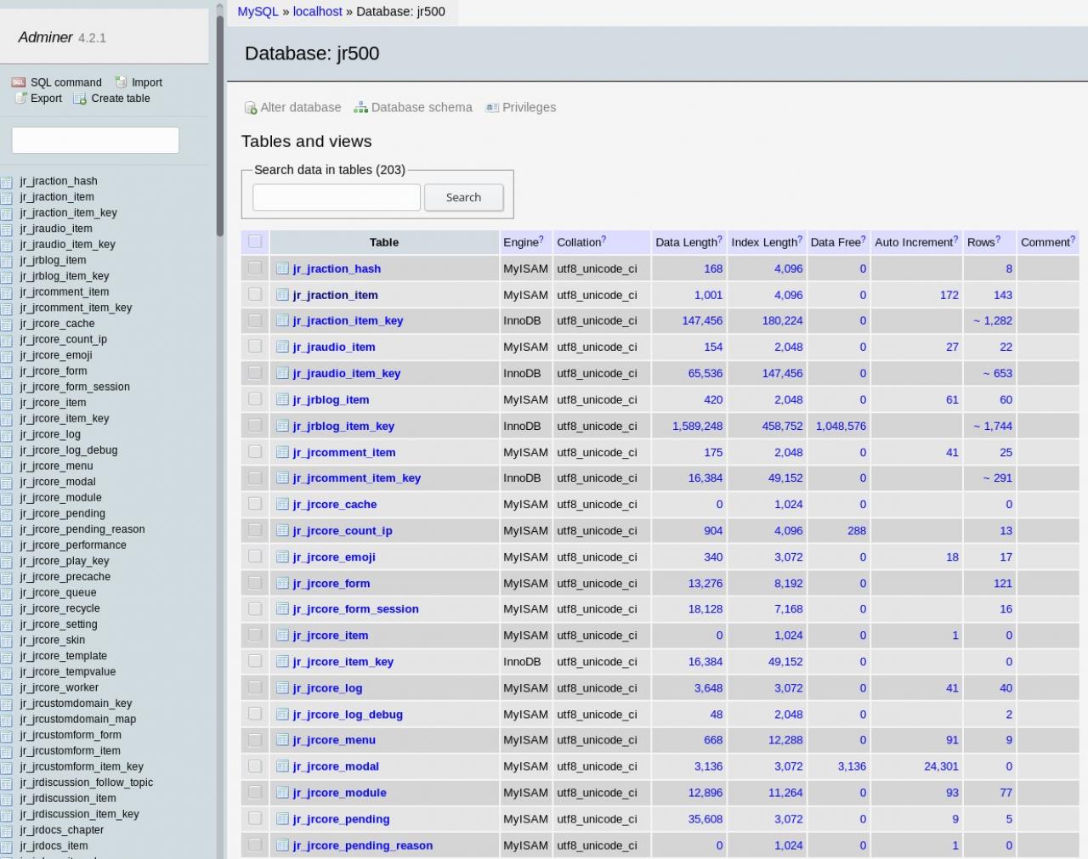
Task: Click the SQL command icon
Action: (x=18, y=82)
